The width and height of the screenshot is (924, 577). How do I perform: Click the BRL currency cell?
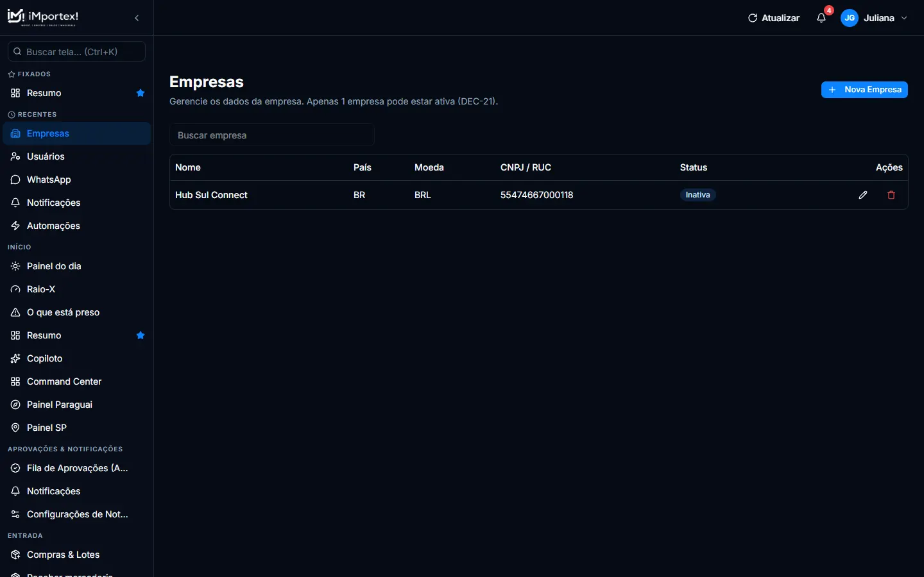(x=423, y=195)
